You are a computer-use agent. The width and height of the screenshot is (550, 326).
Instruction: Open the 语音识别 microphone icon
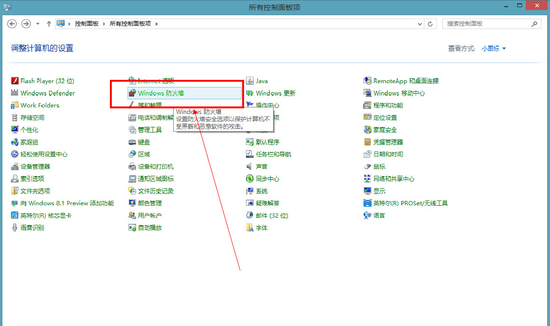pos(15,228)
